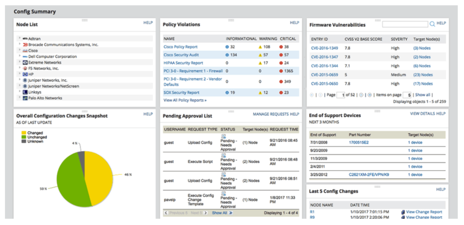The height and width of the screenshot is (225, 464).
Task: Click the Palo Alto Networks logo icon
Action: tap(25, 98)
